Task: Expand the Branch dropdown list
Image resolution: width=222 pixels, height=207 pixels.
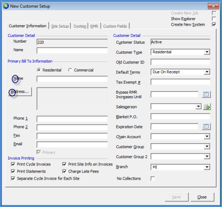Action: point(207,167)
